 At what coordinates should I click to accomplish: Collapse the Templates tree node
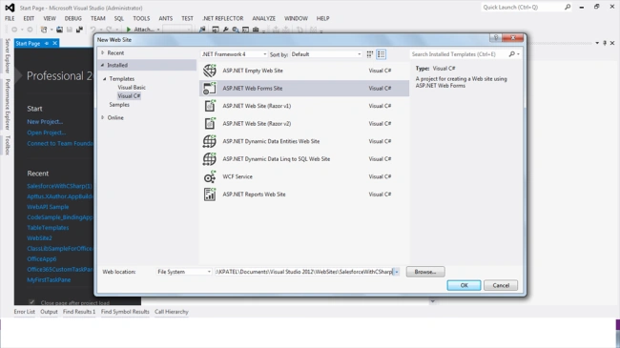coord(105,79)
